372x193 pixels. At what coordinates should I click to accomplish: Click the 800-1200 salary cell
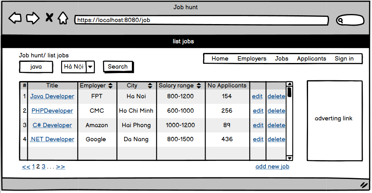click(180, 96)
